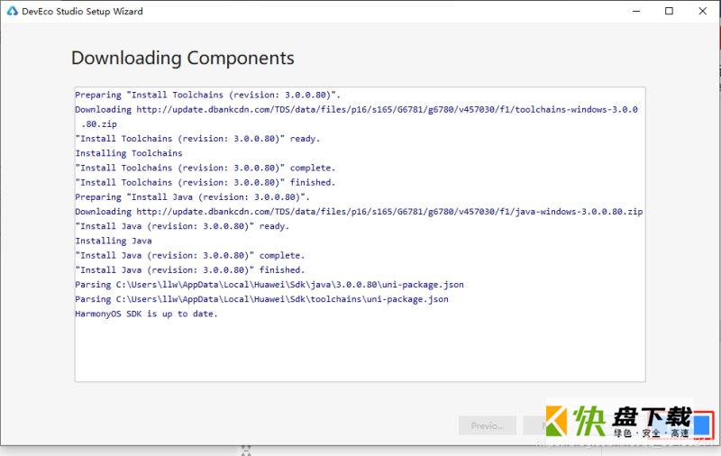
Task: Minimize the DevEco Studio Setup Wizard window
Action: [636, 11]
